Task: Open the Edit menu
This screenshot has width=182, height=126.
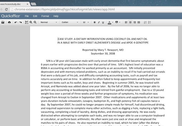Action: pos(35,16)
